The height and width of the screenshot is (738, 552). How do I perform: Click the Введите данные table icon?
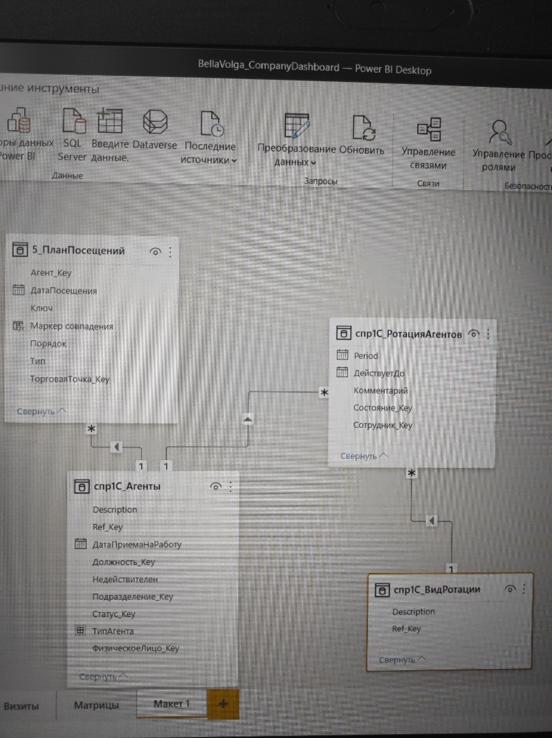tap(110, 121)
